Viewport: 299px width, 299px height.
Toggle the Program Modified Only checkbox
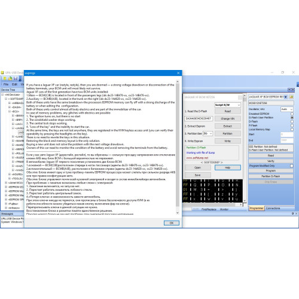pyautogui.click(x=292, y=166)
